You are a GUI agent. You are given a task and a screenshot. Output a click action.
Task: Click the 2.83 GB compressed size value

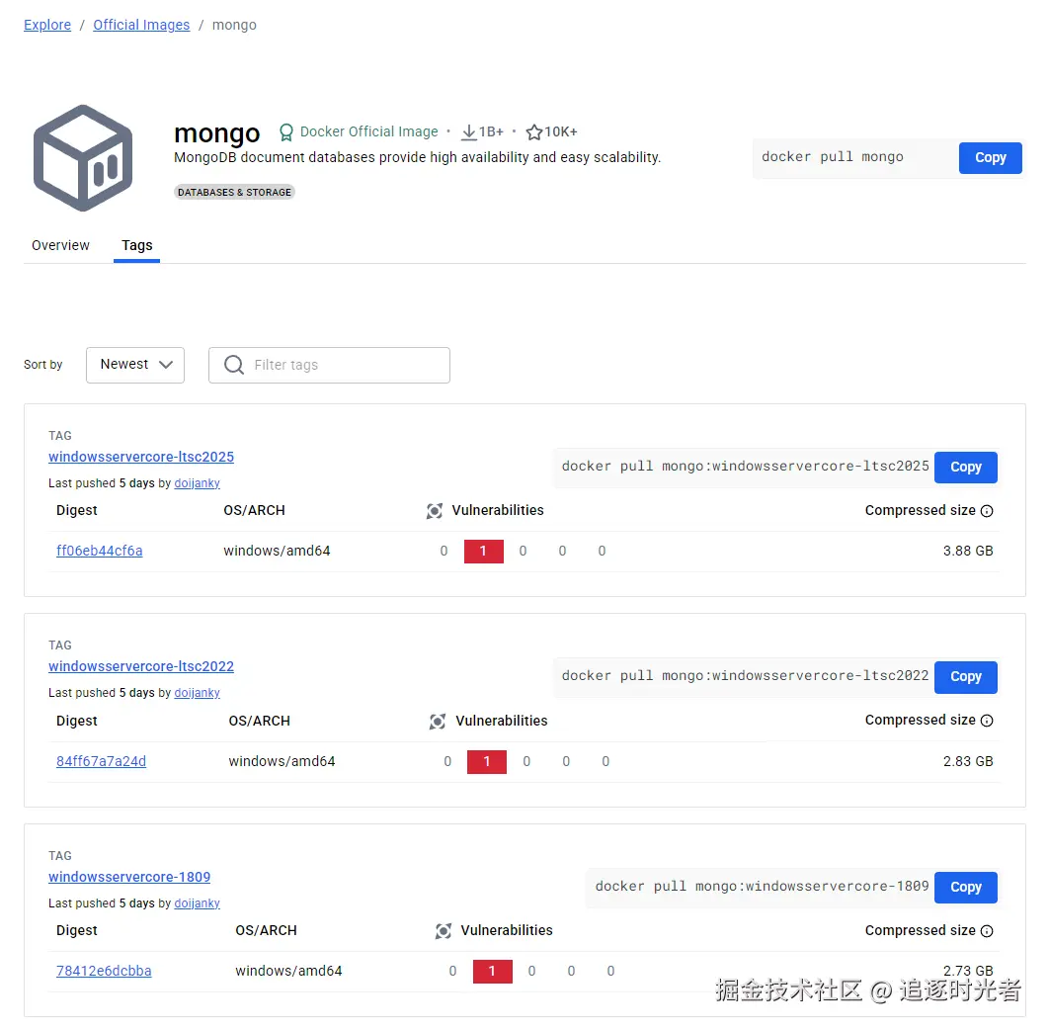coord(968,761)
